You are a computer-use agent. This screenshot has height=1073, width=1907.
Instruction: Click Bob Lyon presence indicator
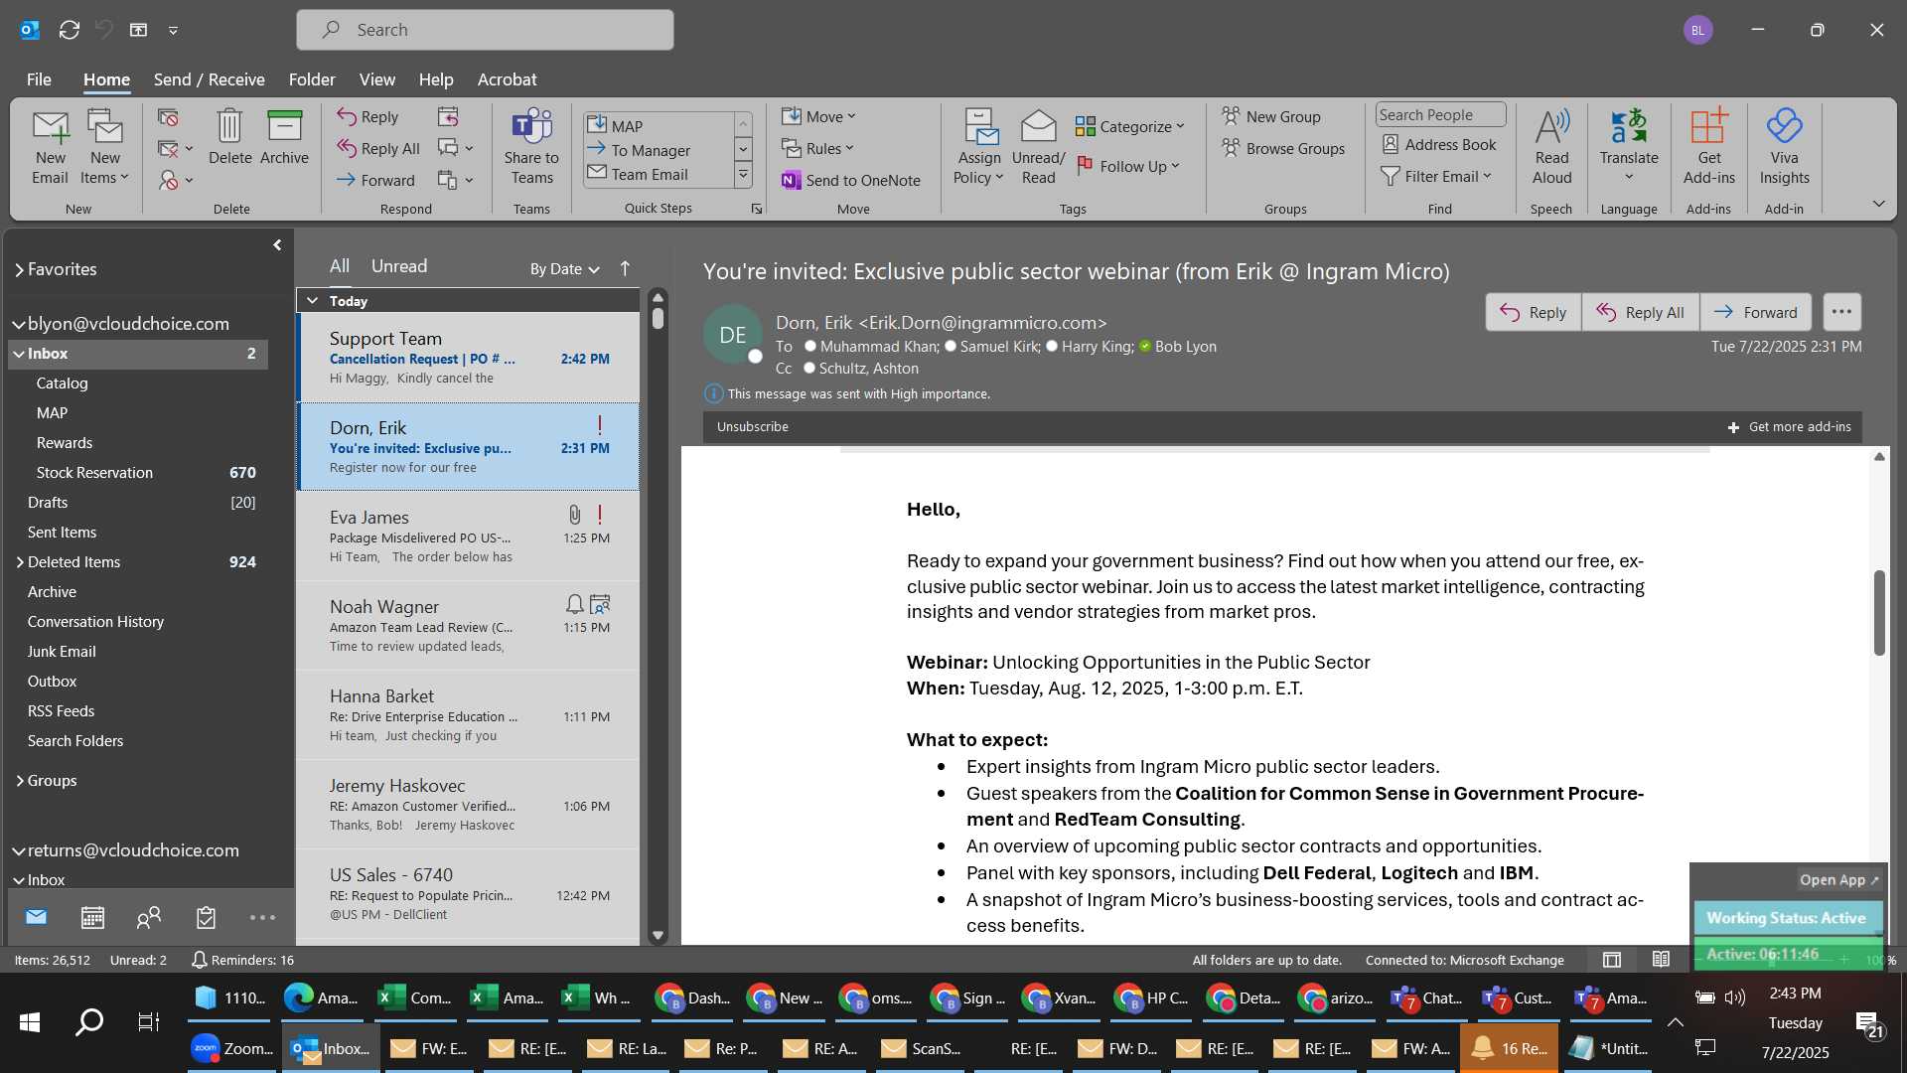pyautogui.click(x=1145, y=347)
